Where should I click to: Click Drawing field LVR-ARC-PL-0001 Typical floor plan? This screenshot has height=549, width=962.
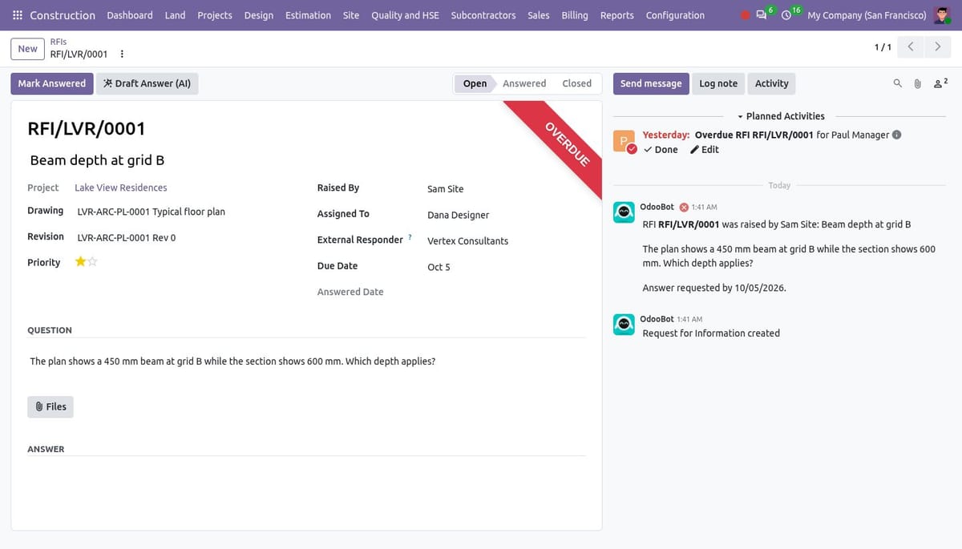(x=151, y=212)
